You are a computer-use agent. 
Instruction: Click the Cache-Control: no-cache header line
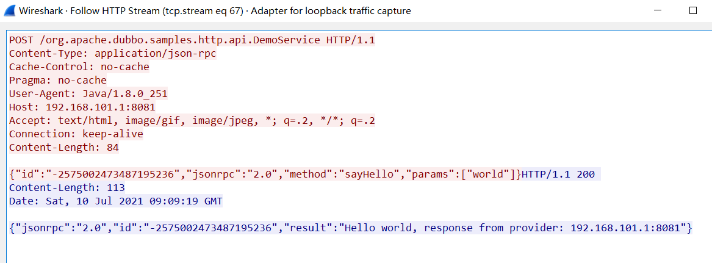[x=79, y=67]
